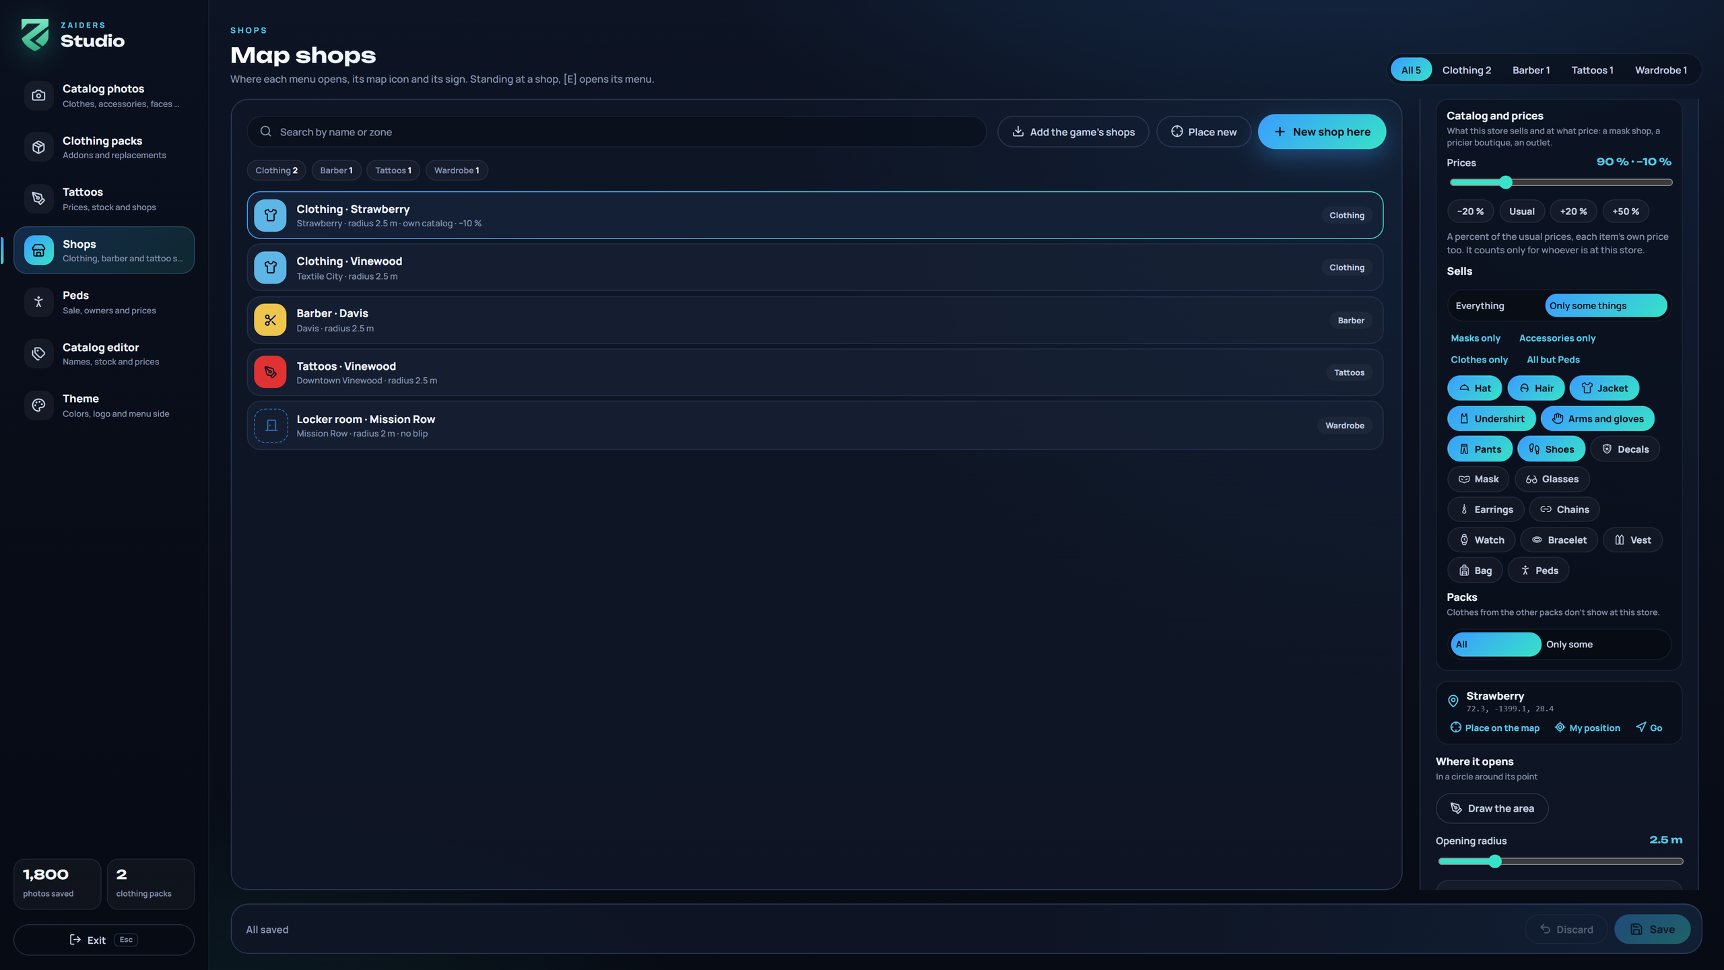Open the Theme palette icon in sidebar
1724x970 pixels.
[x=38, y=406]
